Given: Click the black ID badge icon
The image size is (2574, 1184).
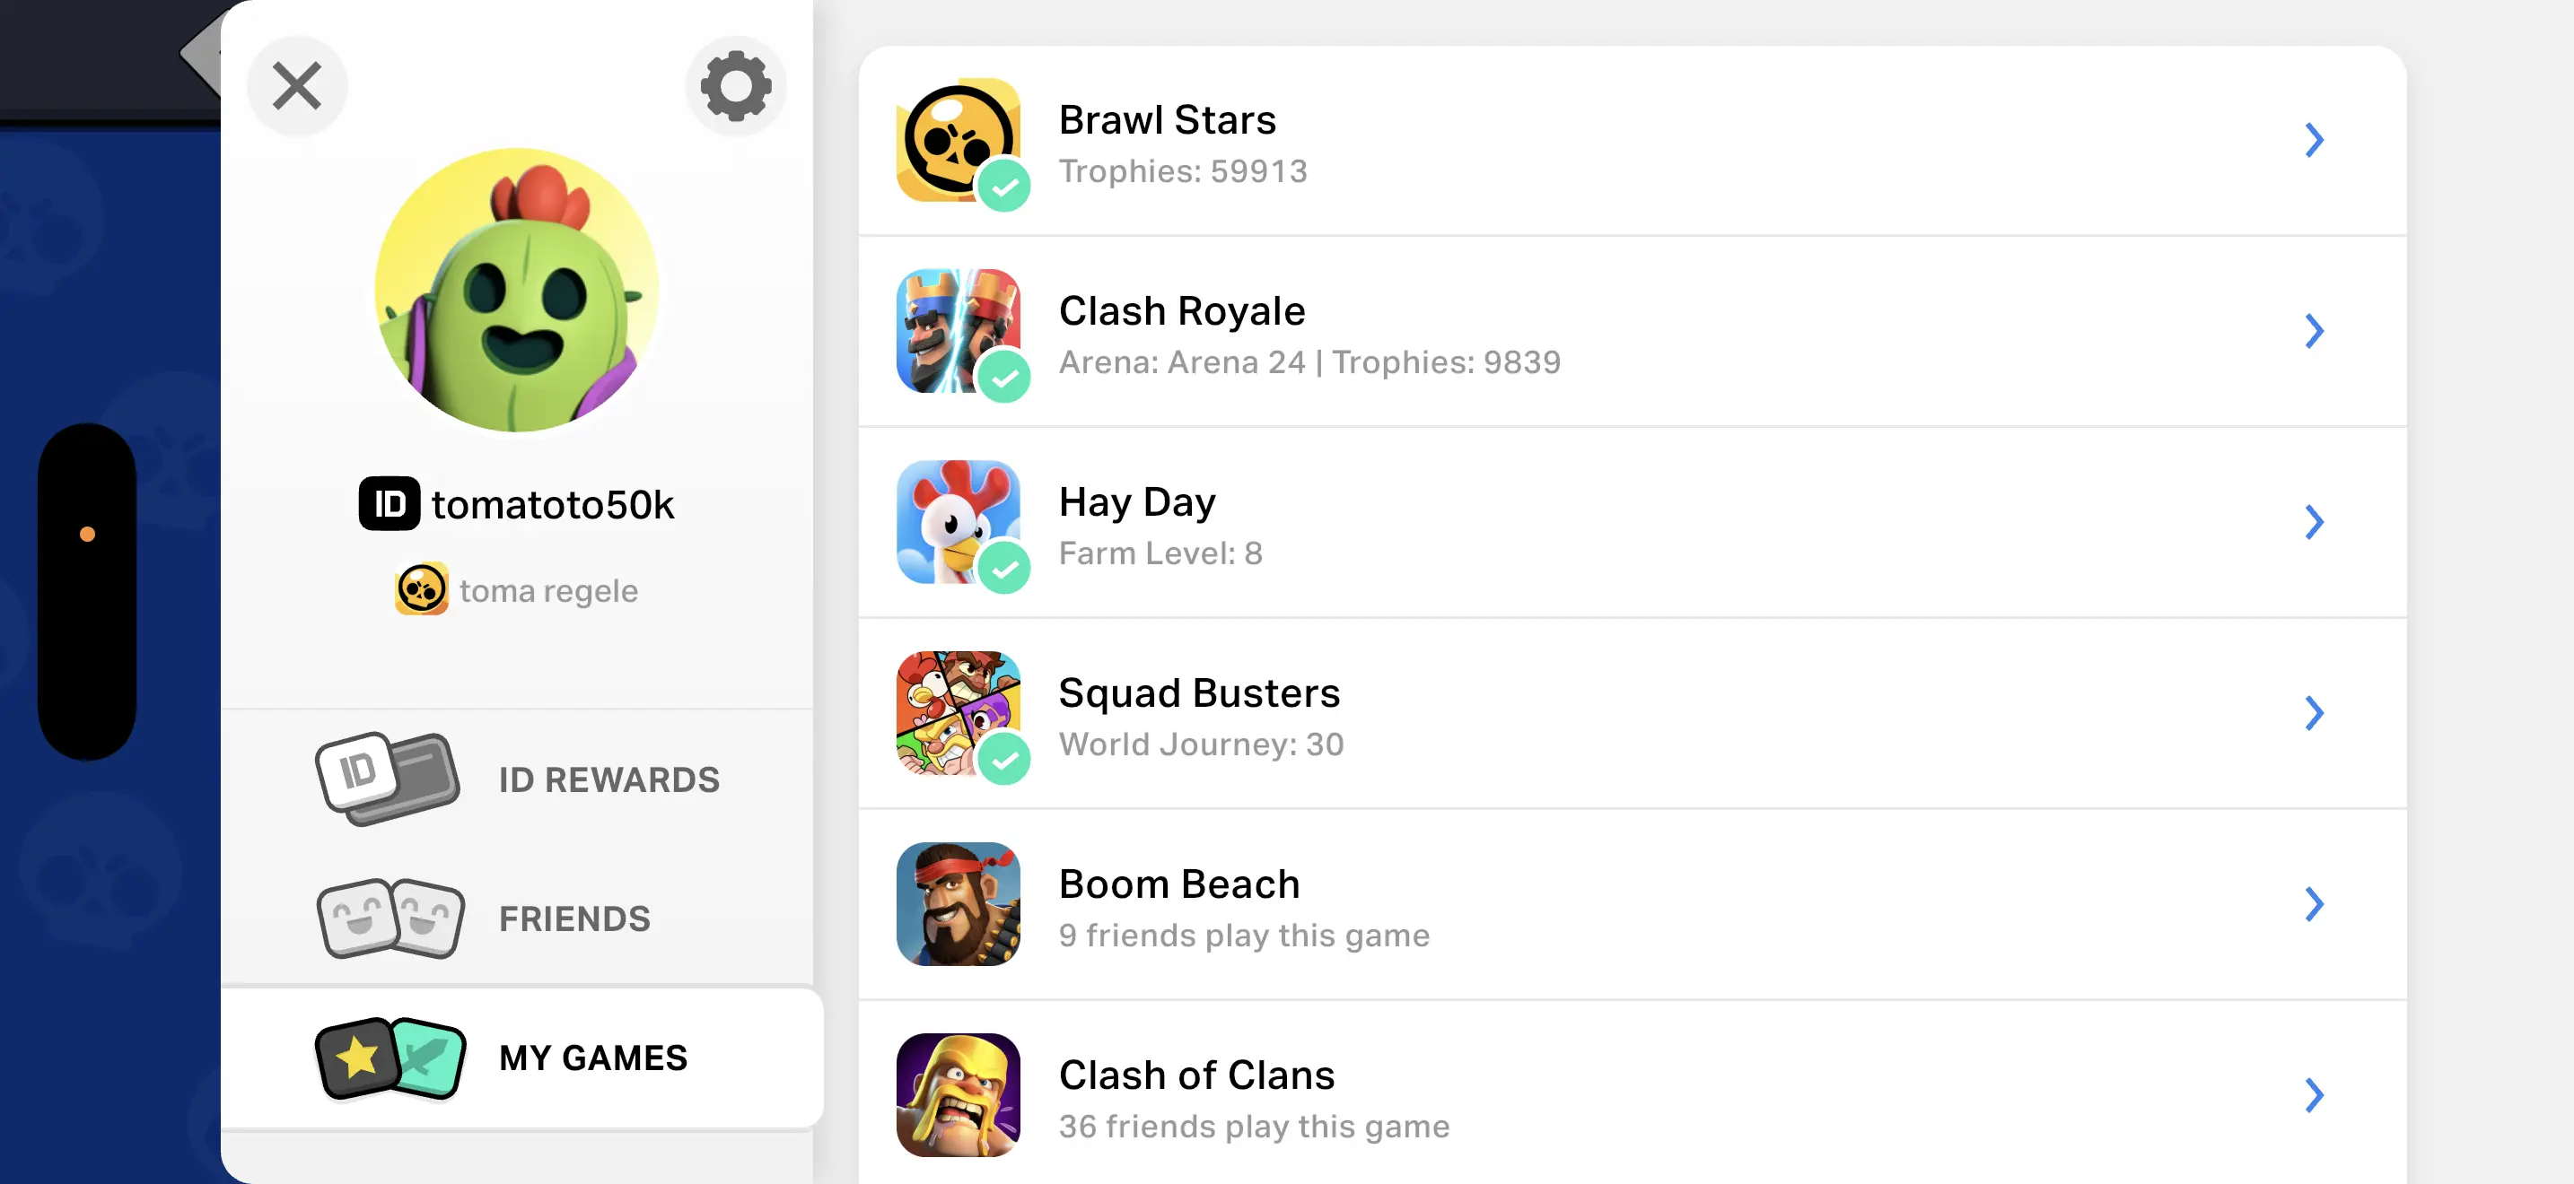Looking at the screenshot, I should (x=389, y=504).
